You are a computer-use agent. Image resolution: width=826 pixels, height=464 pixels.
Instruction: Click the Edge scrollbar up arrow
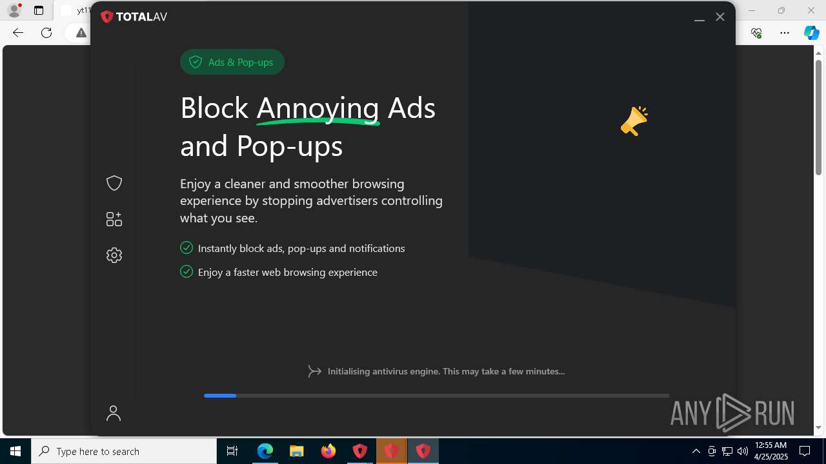819,52
